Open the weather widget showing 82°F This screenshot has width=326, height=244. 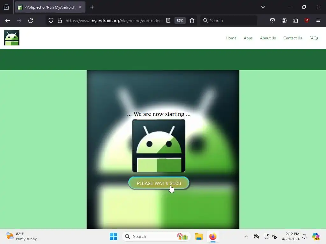[x=21, y=236]
